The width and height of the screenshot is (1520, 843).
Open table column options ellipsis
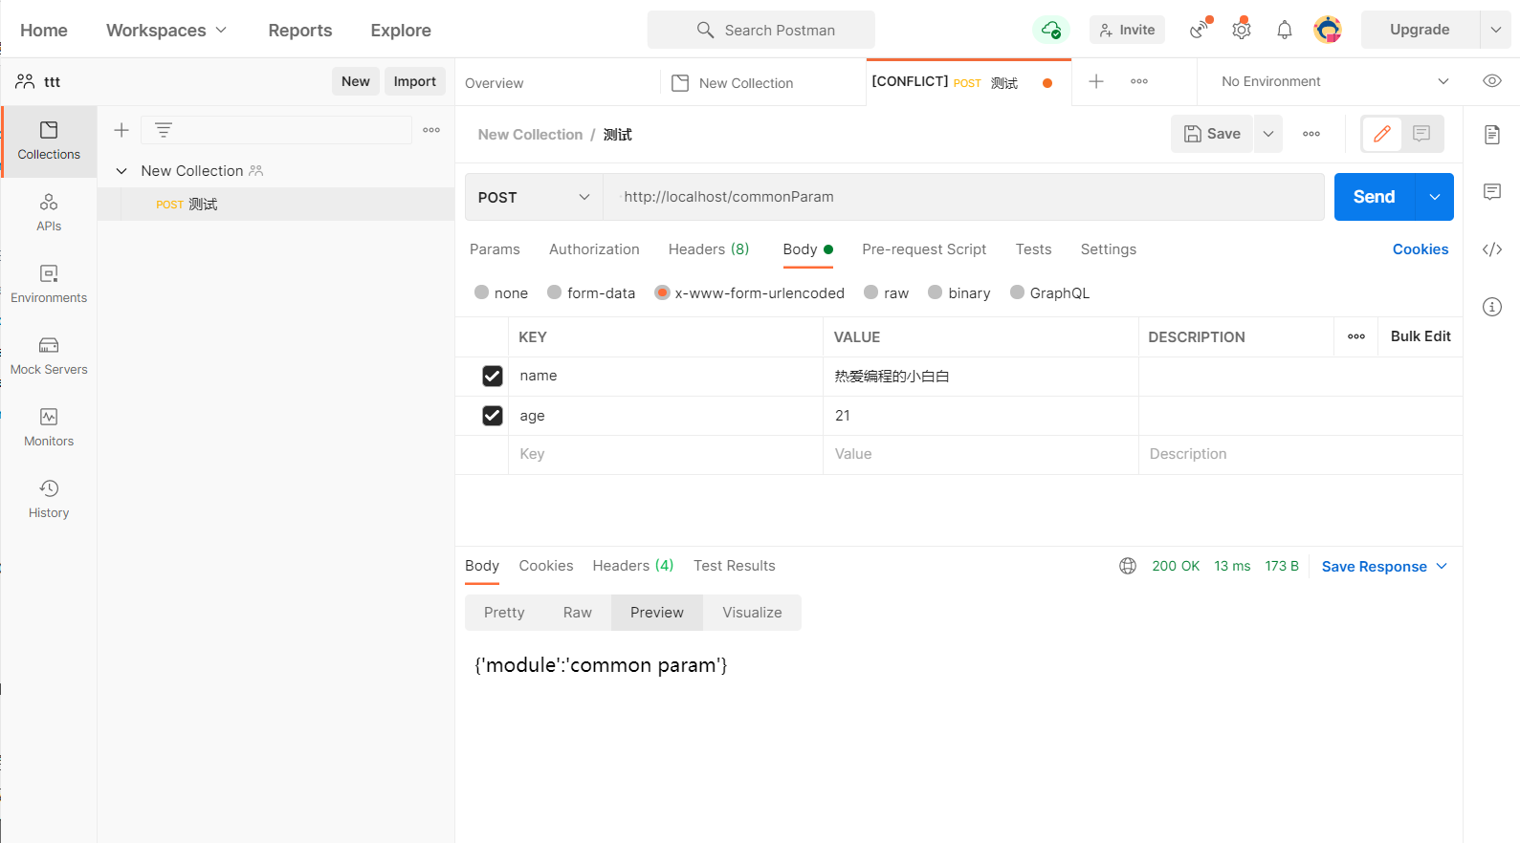(x=1356, y=336)
